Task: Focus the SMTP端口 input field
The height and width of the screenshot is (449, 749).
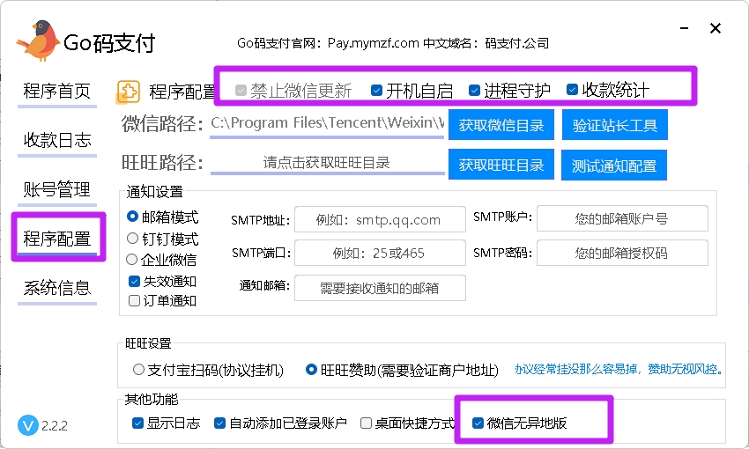Action: pos(380,253)
